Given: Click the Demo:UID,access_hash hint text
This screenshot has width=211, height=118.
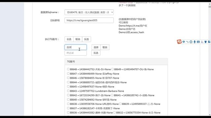Looking at the screenshot, I should (131, 32).
